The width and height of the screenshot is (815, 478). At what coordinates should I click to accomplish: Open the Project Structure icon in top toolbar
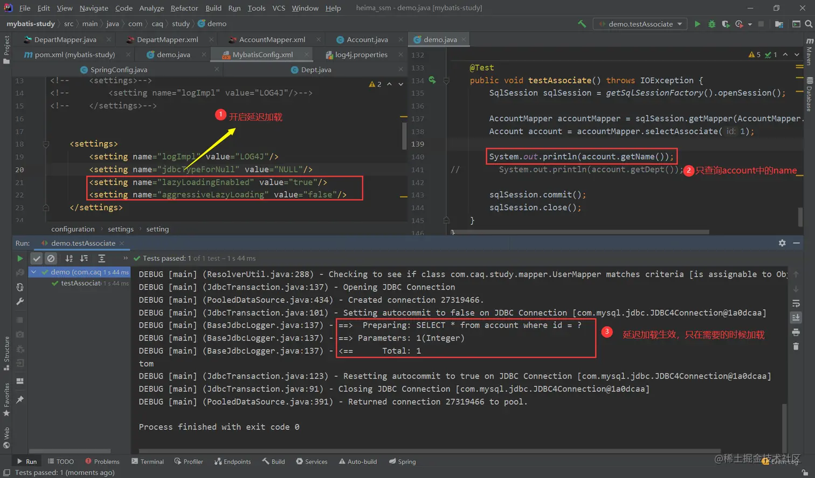[779, 24]
